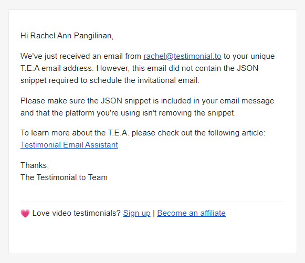
Task: Click the line beginning 'T.E.A email address. However'
Action: (x=139, y=68)
